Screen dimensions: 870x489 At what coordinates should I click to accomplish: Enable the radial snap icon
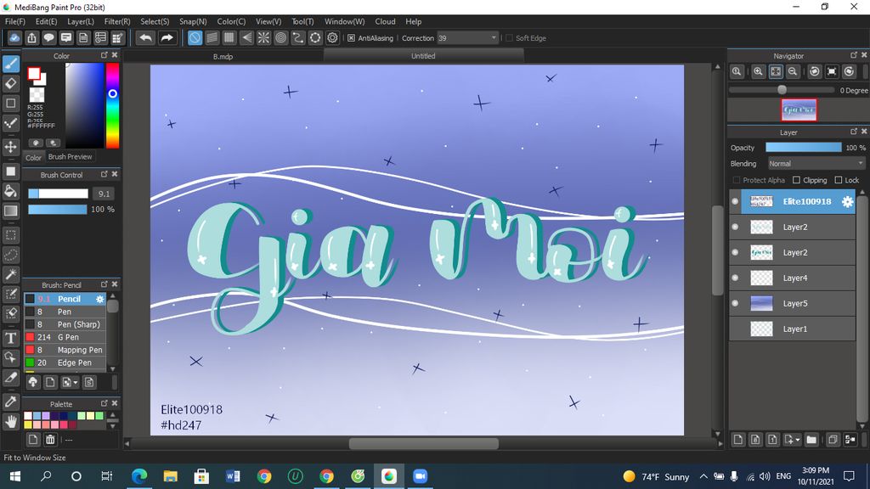[263, 37]
